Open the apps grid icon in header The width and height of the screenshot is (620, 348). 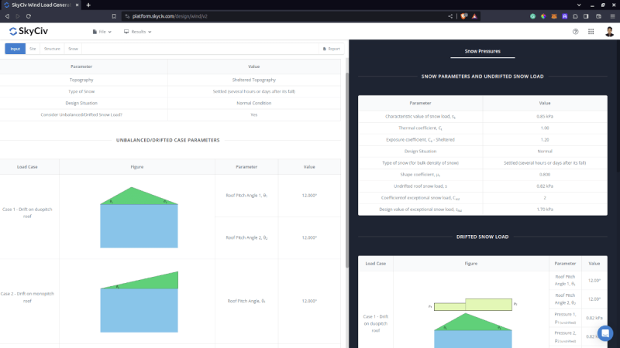591,32
